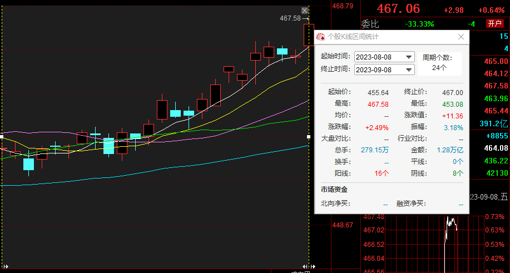
Task: Click the 委比 label
Action: tap(370, 24)
